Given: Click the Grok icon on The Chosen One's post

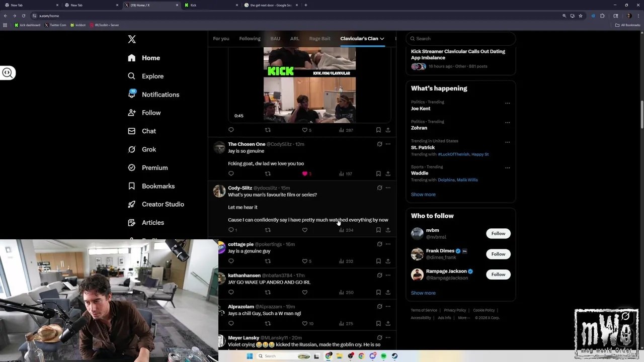Looking at the screenshot, I should click(379, 144).
